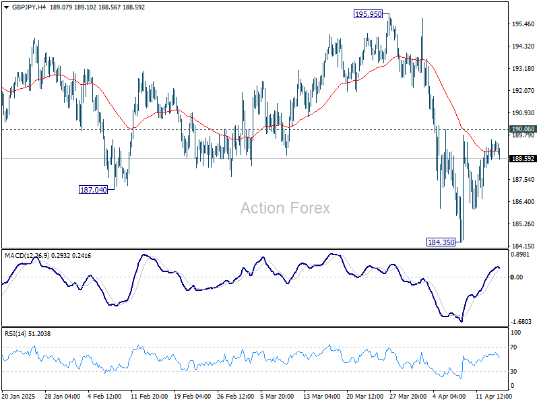Select the 184.350 low price label
539x404 pixels.
pyautogui.click(x=441, y=242)
